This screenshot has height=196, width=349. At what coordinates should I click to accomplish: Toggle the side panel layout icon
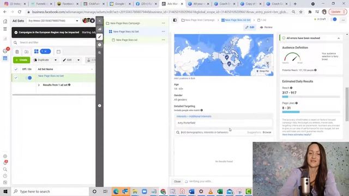pyautogui.click(x=175, y=20)
